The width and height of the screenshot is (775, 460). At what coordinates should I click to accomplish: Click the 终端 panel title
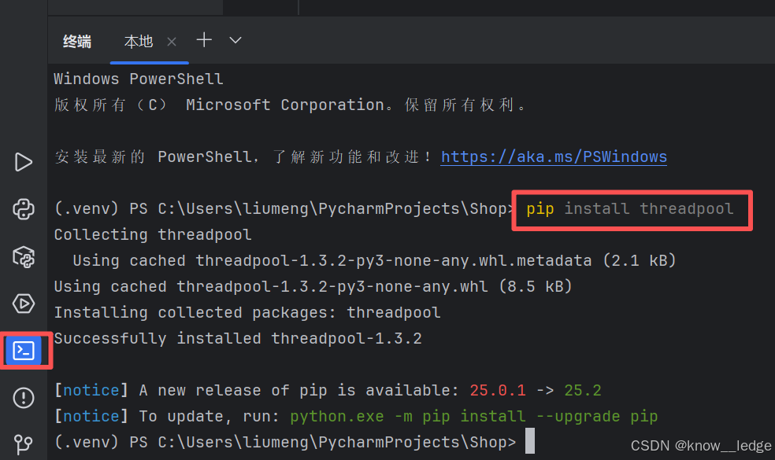(77, 42)
